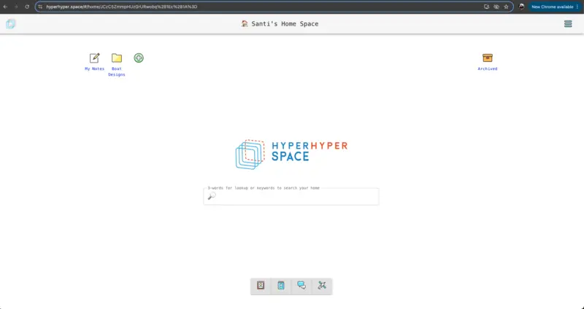Click Santi's Home Space title

pos(285,24)
